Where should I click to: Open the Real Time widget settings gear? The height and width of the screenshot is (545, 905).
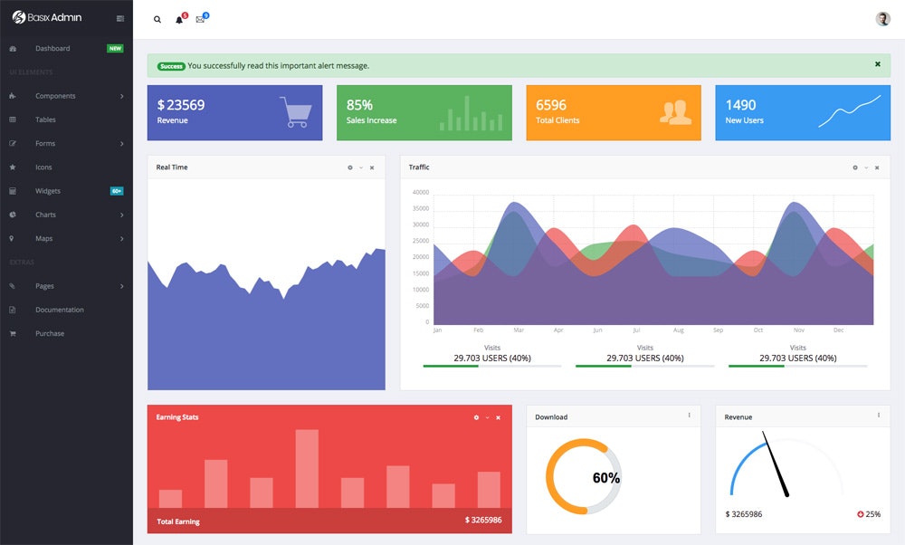click(349, 167)
